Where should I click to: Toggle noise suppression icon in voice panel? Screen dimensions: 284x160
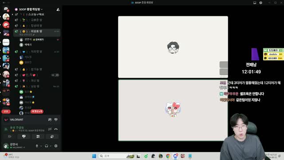pos(50,129)
